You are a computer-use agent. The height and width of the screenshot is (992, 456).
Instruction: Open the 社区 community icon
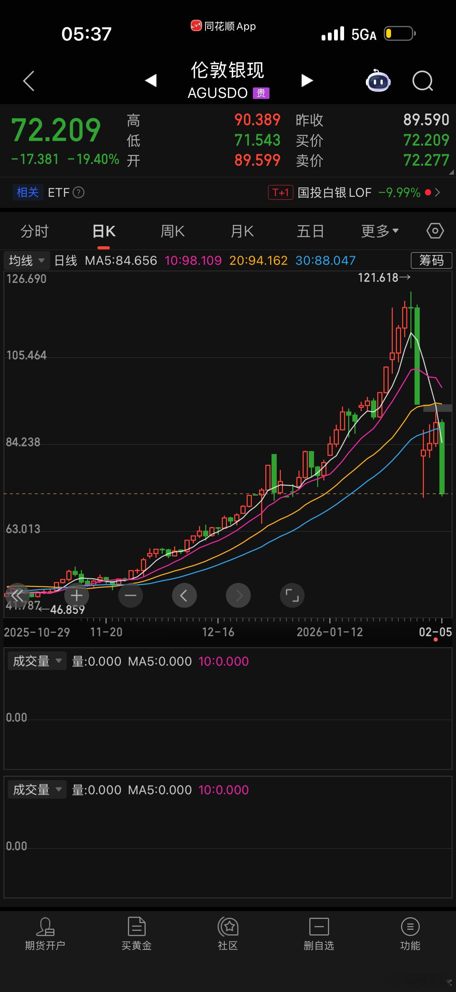coord(228,934)
